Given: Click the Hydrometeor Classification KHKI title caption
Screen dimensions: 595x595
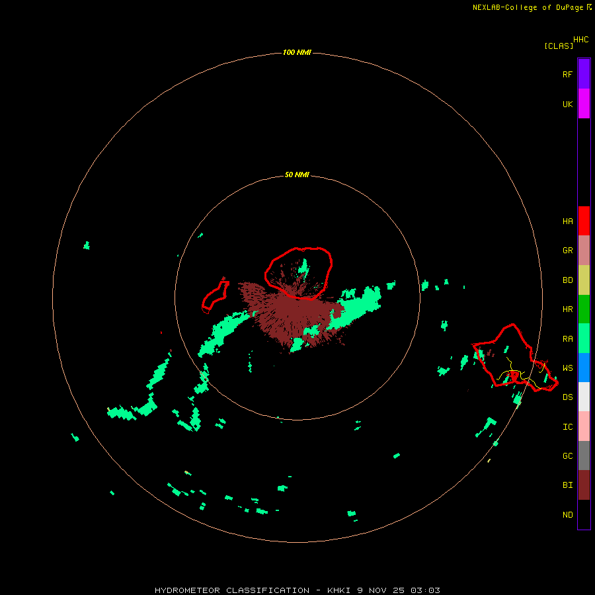Looking at the screenshot, I should coord(297,590).
